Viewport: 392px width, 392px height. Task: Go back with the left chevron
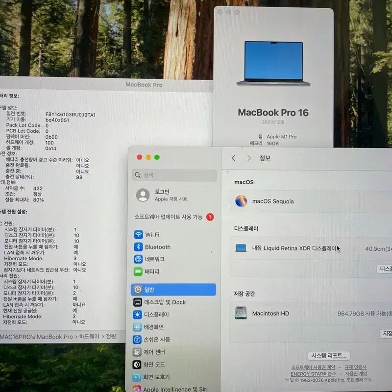234,158
